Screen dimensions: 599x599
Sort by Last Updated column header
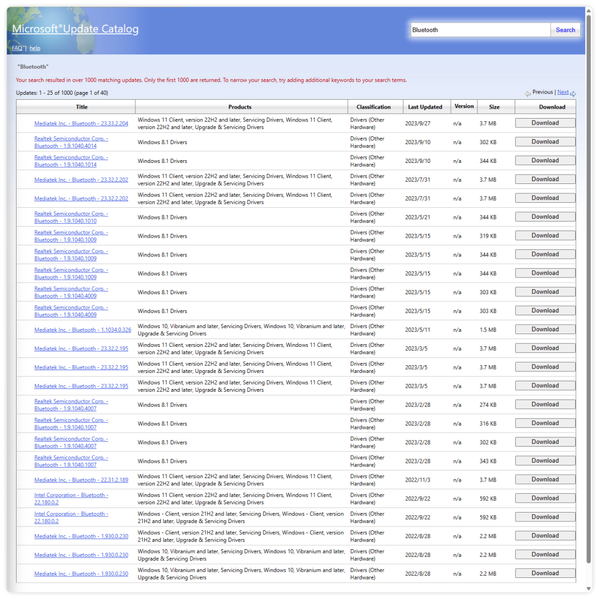[x=425, y=107]
